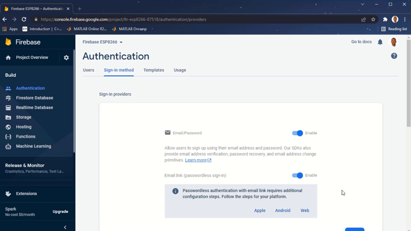Open project settings gear icon
411x231 pixels.
tap(66, 58)
